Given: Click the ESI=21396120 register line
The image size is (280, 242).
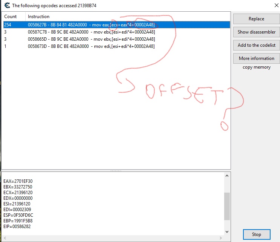Looking at the screenshot, I should click(x=17, y=204).
